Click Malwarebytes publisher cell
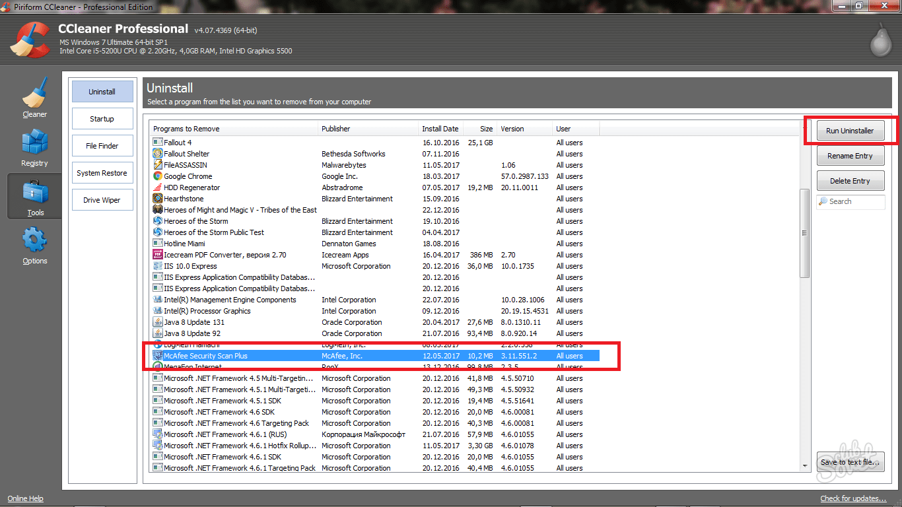Viewport: 902px width, 507px height. click(343, 165)
